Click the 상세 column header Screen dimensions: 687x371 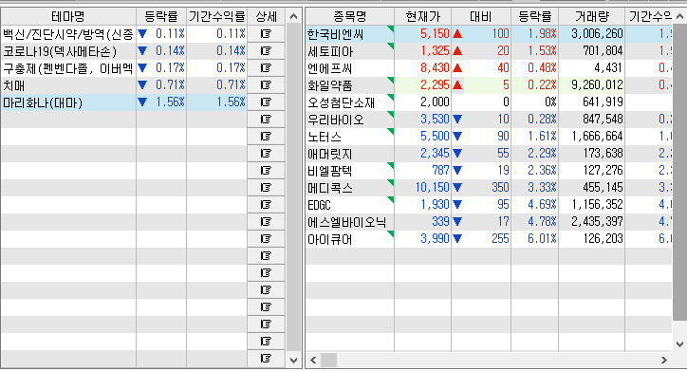tap(266, 17)
